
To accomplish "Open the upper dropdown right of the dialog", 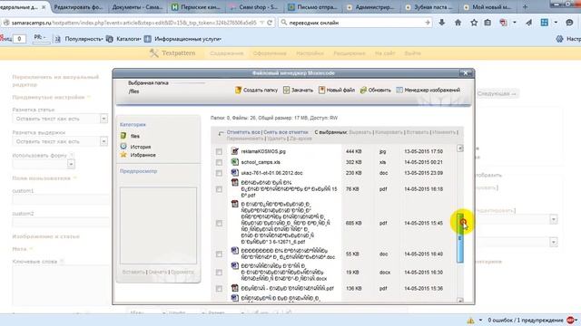I will (x=553, y=219).
